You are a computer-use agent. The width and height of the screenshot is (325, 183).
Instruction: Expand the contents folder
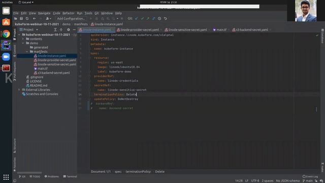point(23,39)
